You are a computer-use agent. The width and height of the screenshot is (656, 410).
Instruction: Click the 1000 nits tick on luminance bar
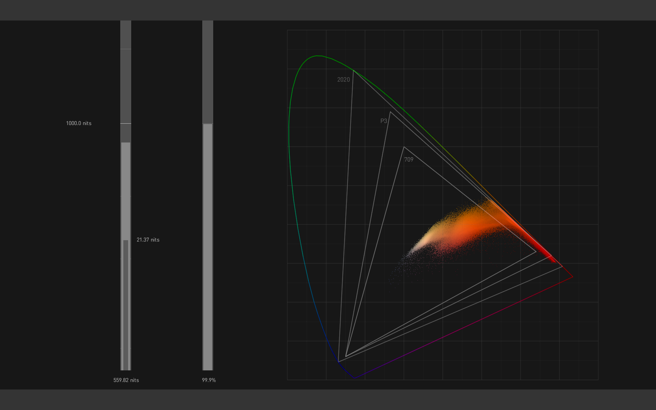click(x=126, y=123)
